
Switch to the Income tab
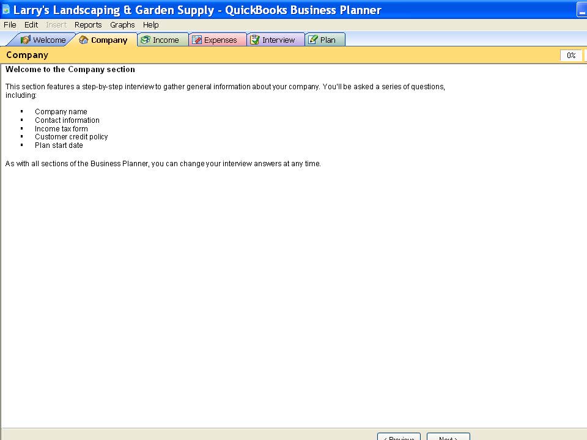point(163,40)
